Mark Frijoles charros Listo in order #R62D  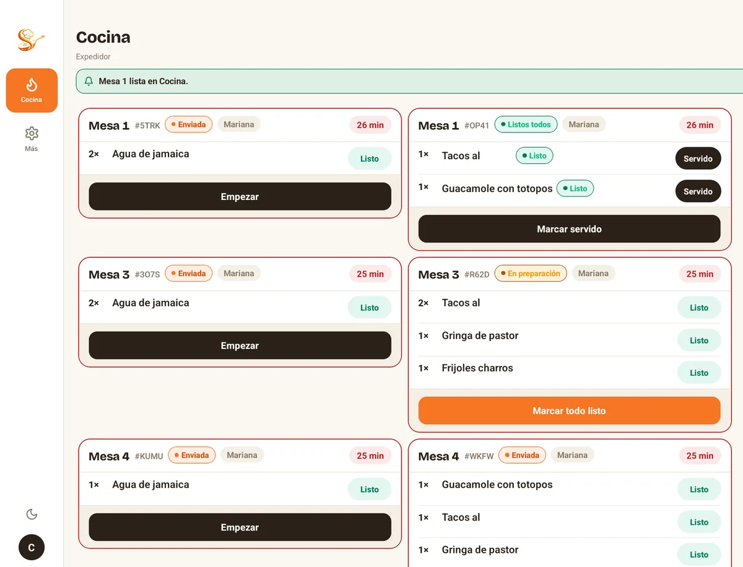point(699,373)
